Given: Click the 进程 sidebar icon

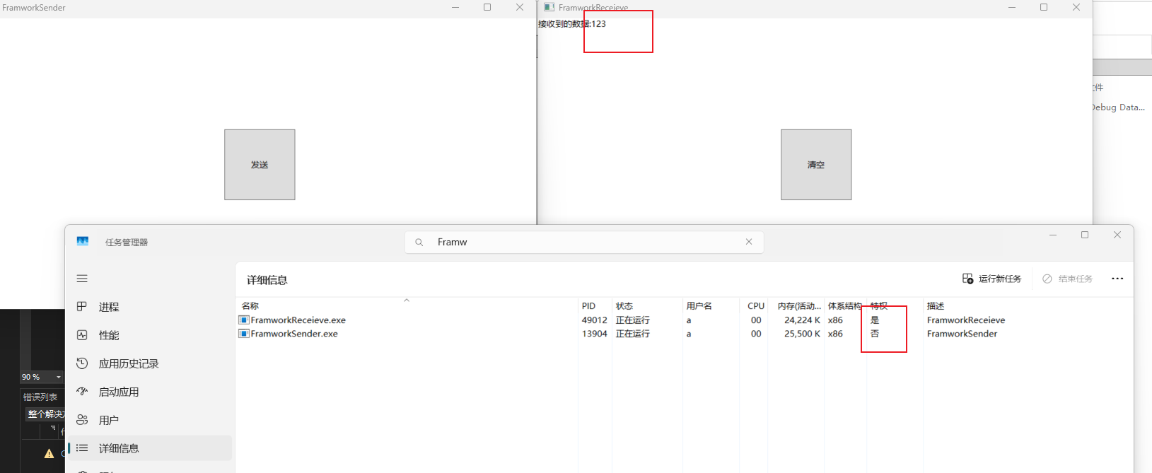Looking at the screenshot, I should (82, 306).
